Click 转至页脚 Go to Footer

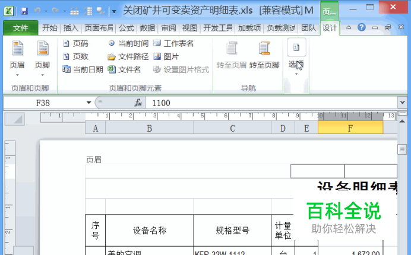264,56
